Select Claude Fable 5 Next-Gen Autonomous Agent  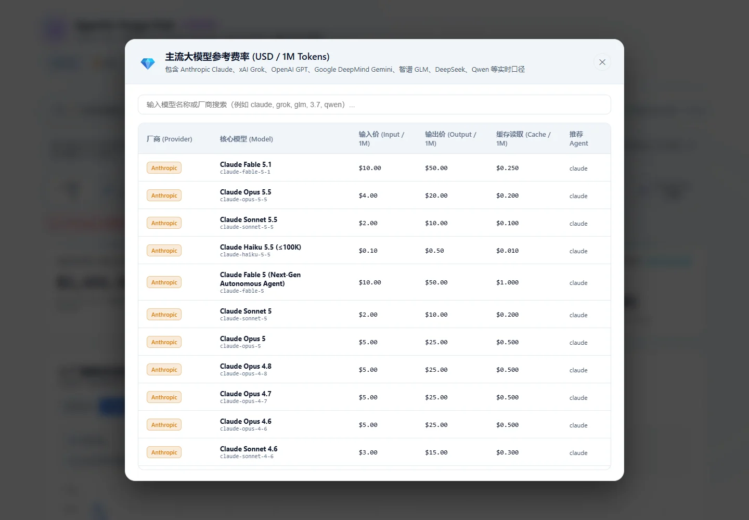tap(260, 279)
